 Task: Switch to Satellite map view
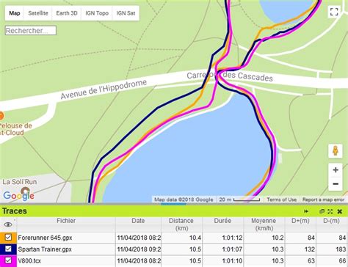tap(38, 13)
